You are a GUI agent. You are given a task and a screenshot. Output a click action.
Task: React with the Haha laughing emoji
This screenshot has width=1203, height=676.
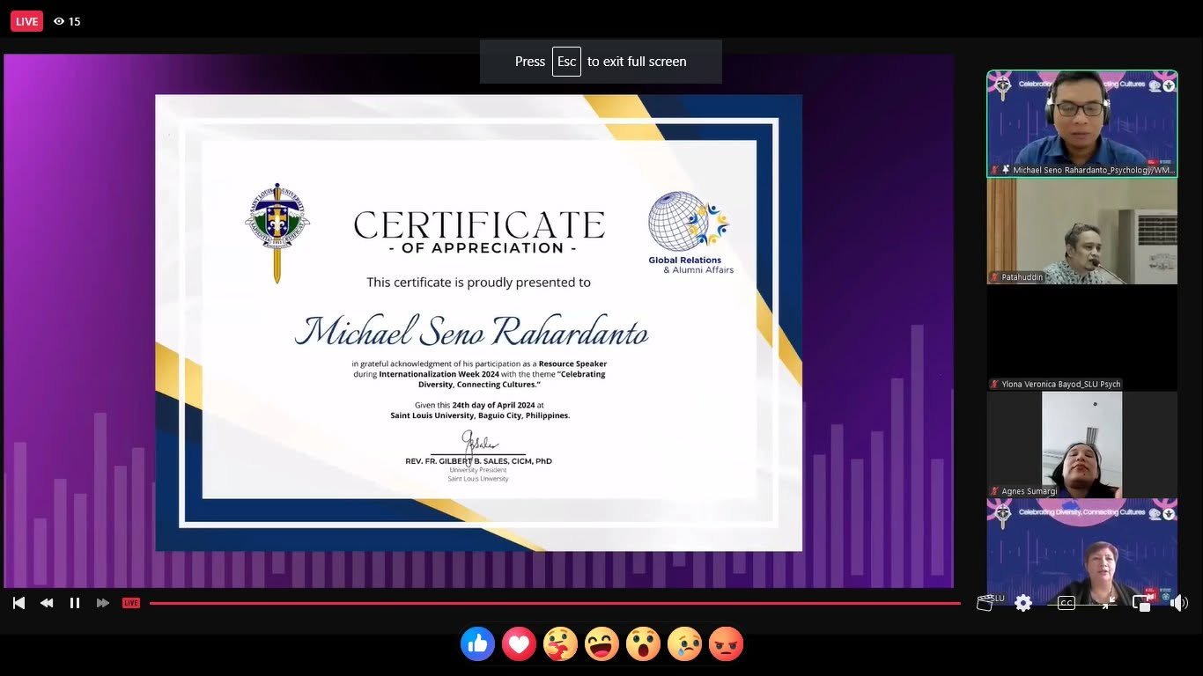coord(601,644)
